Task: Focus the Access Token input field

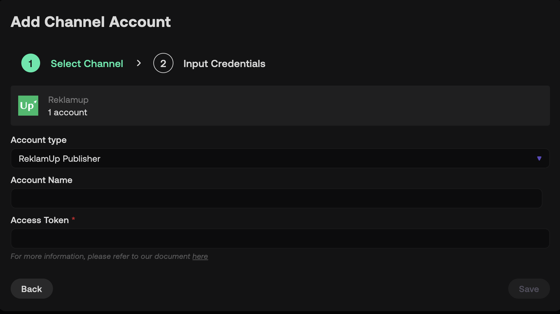Action: [280, 238]
